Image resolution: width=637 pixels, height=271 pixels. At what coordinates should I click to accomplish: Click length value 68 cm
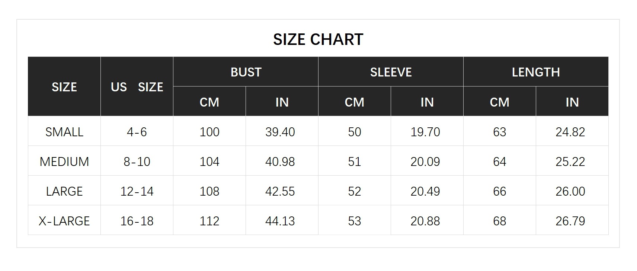(500, 221)
